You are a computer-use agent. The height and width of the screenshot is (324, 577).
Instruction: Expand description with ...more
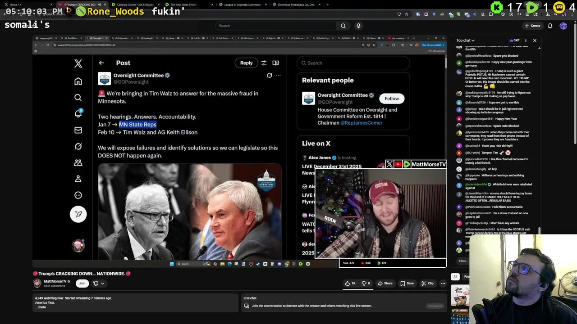point(41,307)
